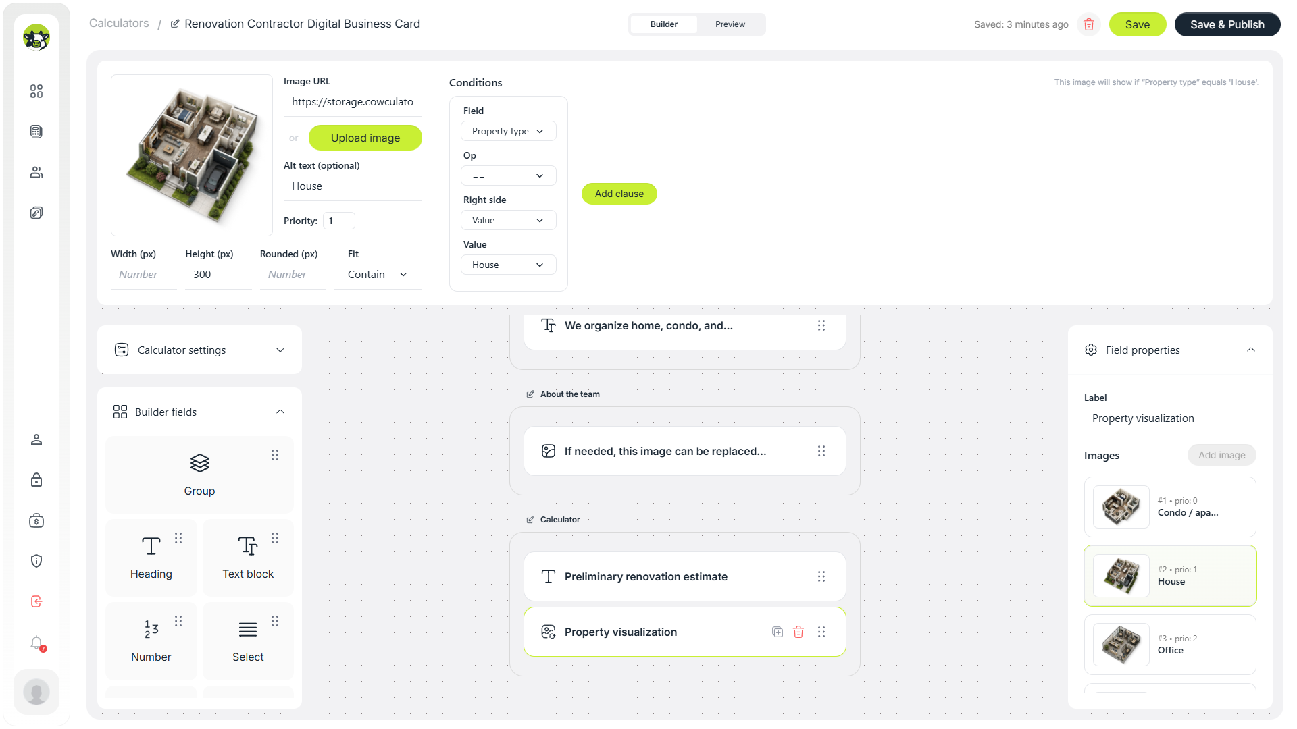The height and width of the screenshot is (729, 1297).
Task: Edit the calculator title pencil icon
Action: [x=175, y=24]
